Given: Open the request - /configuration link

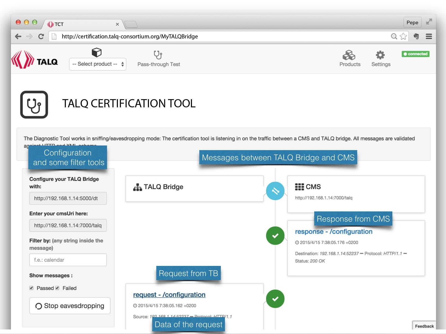Looking at the screenshot, I should [x=169, y=295].
